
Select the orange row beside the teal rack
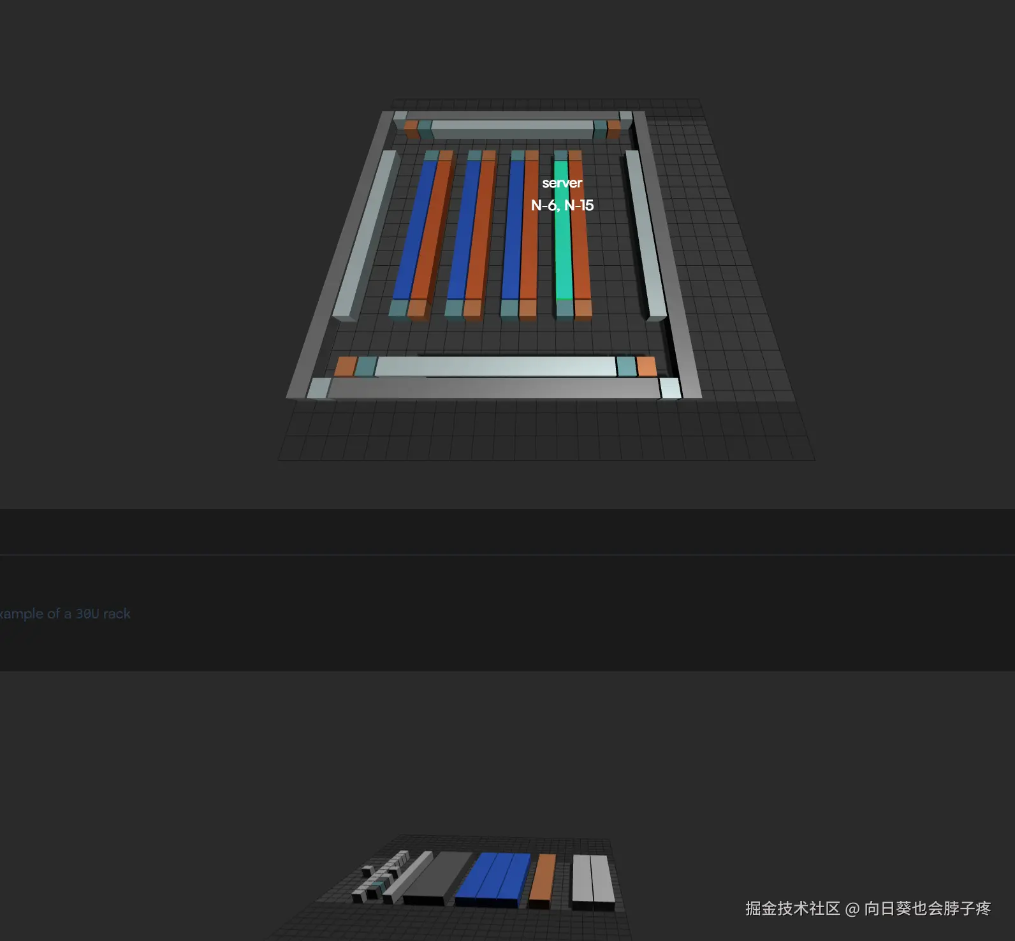580,242
